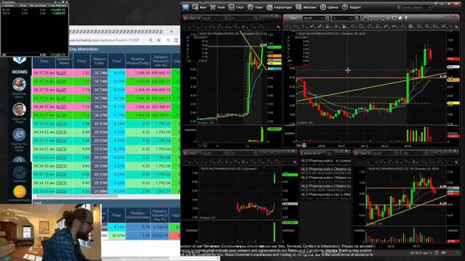Click the pencil edit icon in main chart header

coord(364,18)
